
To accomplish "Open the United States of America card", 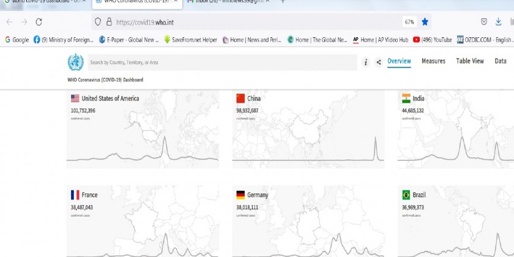I will click(143, 129).
